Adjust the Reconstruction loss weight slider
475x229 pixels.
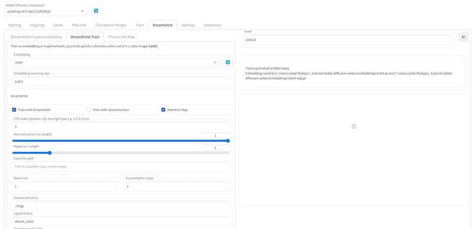tap(121, 141)
